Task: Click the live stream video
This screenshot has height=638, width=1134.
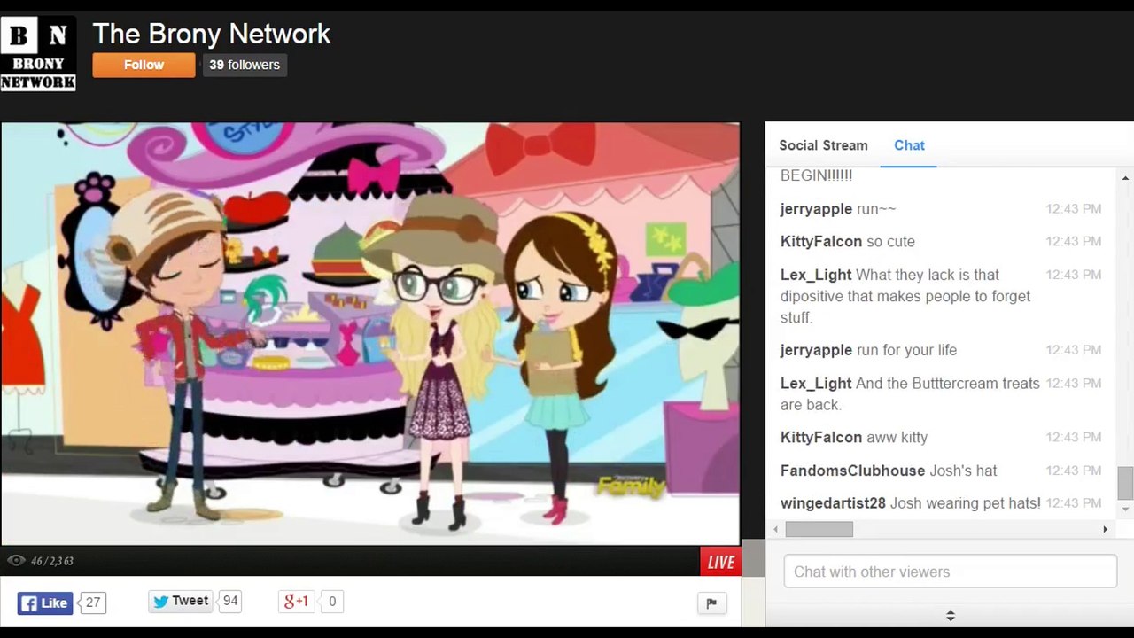Action: 370,333
